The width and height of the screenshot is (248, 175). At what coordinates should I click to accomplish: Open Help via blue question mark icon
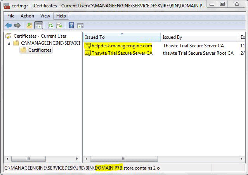click(x=71, y=26)
